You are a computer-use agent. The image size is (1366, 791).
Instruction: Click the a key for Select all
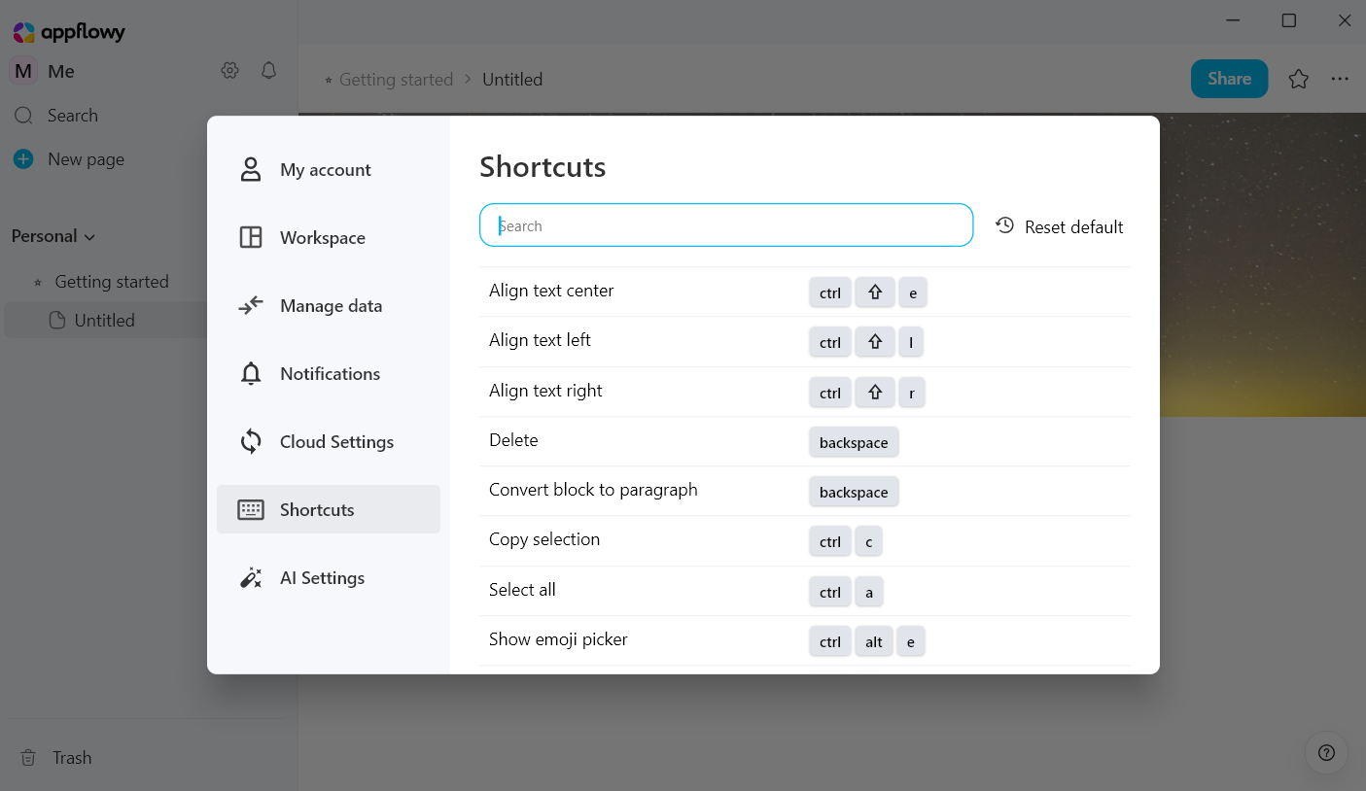(869, 592)
